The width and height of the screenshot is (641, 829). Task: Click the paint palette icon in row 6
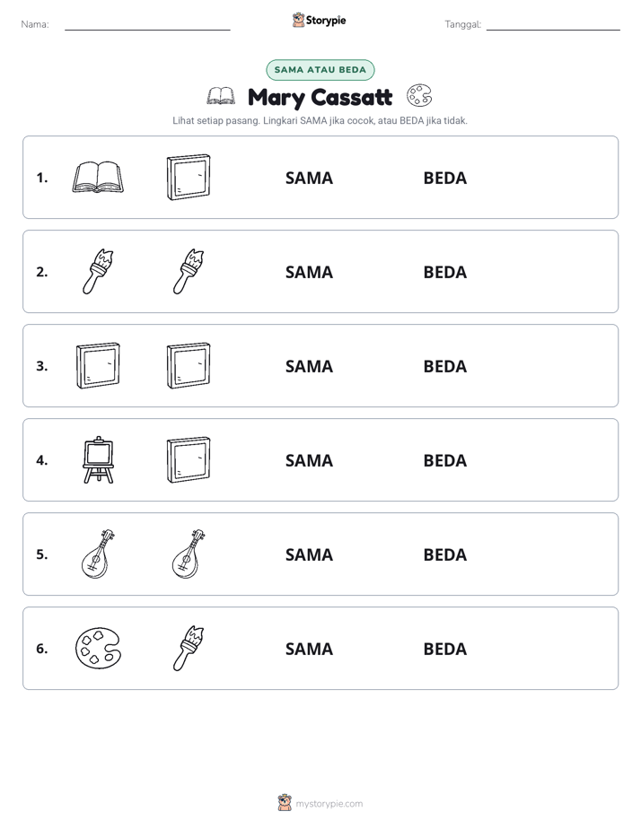click(98, 648)
